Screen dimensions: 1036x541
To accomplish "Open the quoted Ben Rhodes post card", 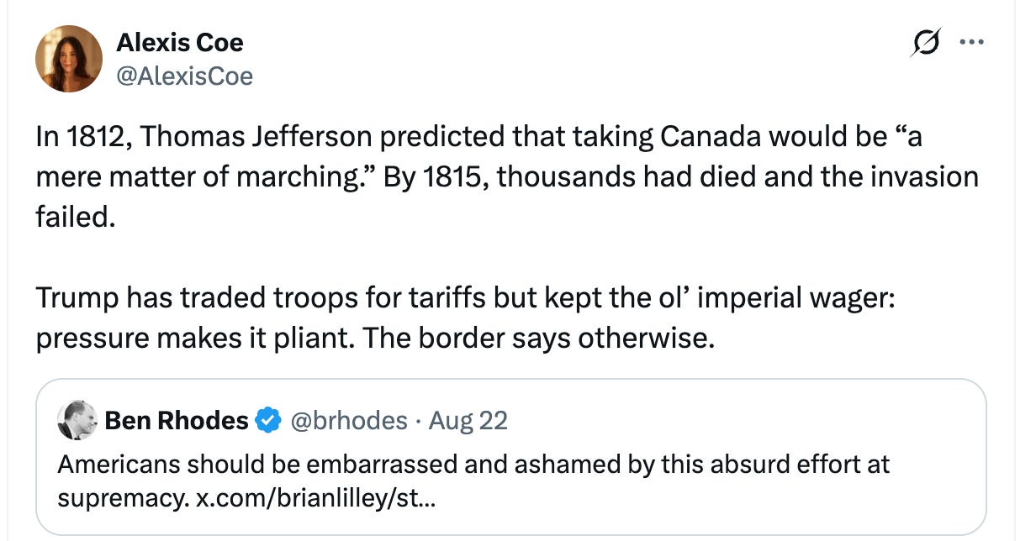I will pos(510,457).
